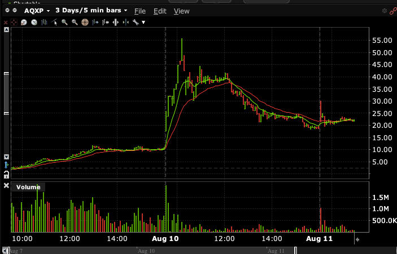The image size is (397, 254).
Task: Open the 3 Days/5 min bars dropdown
Action: [x=91, y=11]
